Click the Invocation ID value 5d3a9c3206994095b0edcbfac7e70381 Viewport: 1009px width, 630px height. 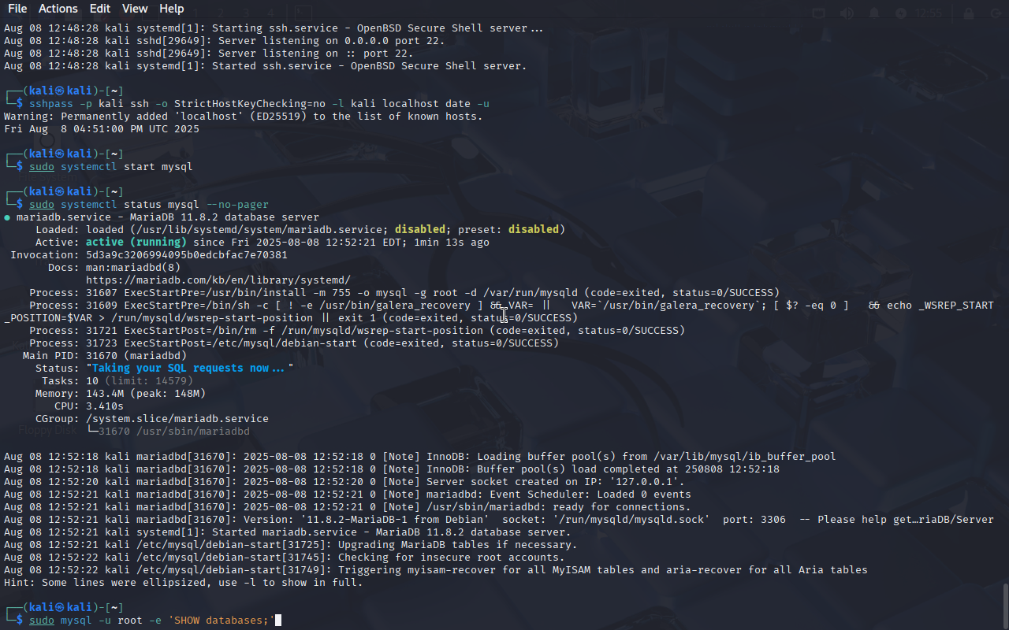[x=187, y=254]
